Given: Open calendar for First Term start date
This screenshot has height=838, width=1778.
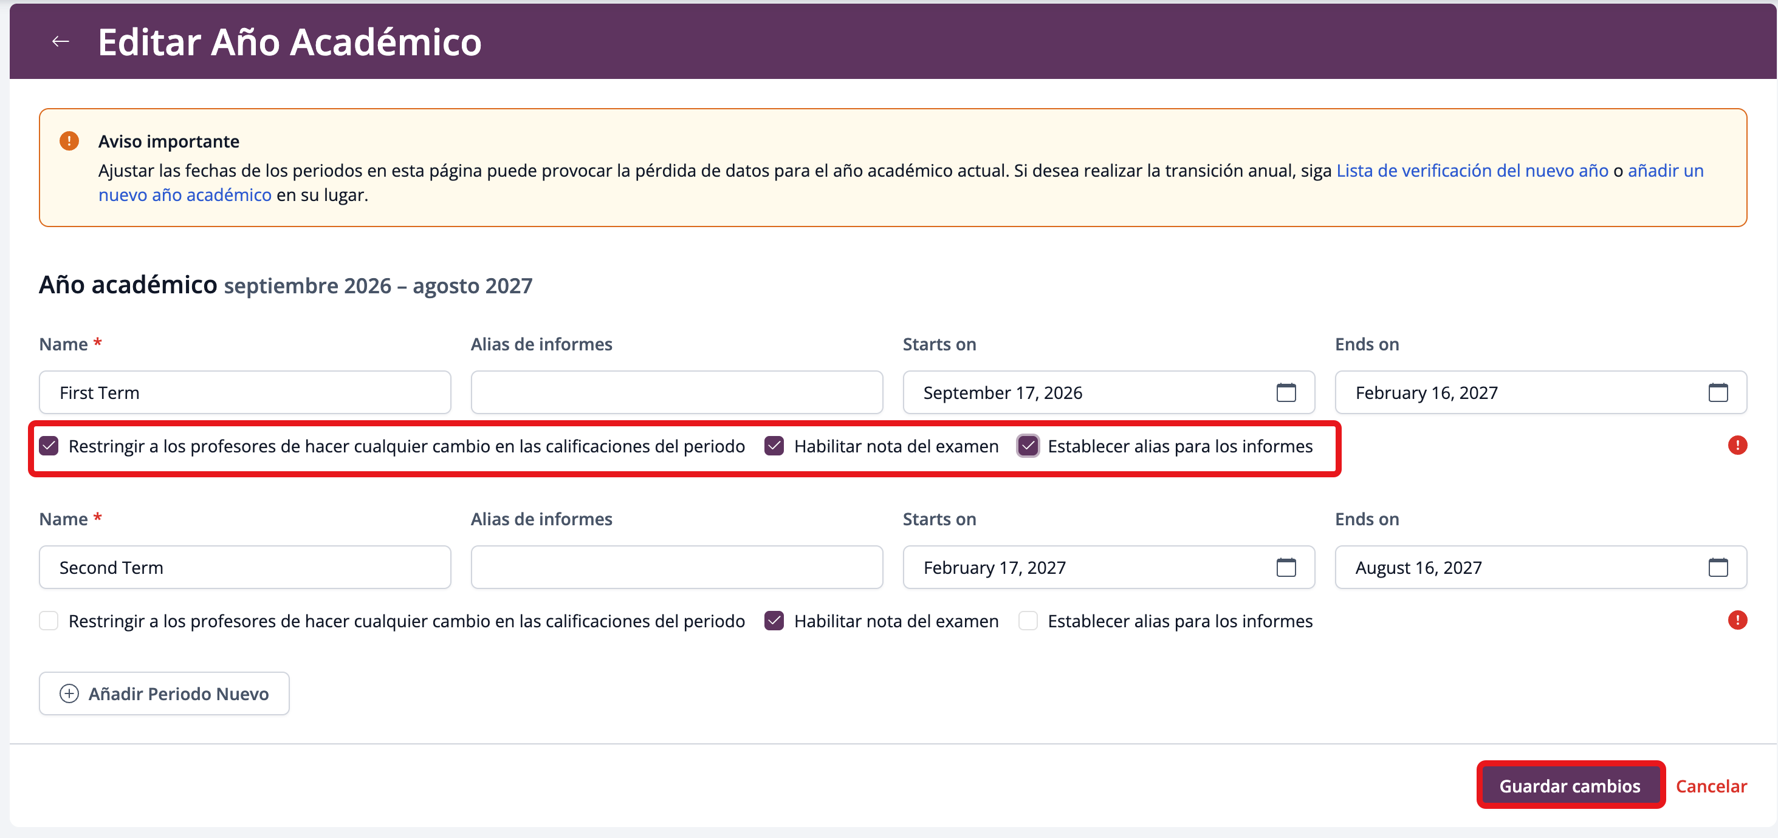Looking at the screenshot, I should click(1285, 392).
